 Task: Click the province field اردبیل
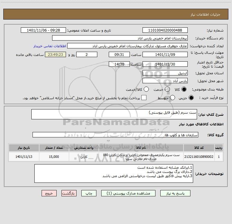[x=165, y=73]
